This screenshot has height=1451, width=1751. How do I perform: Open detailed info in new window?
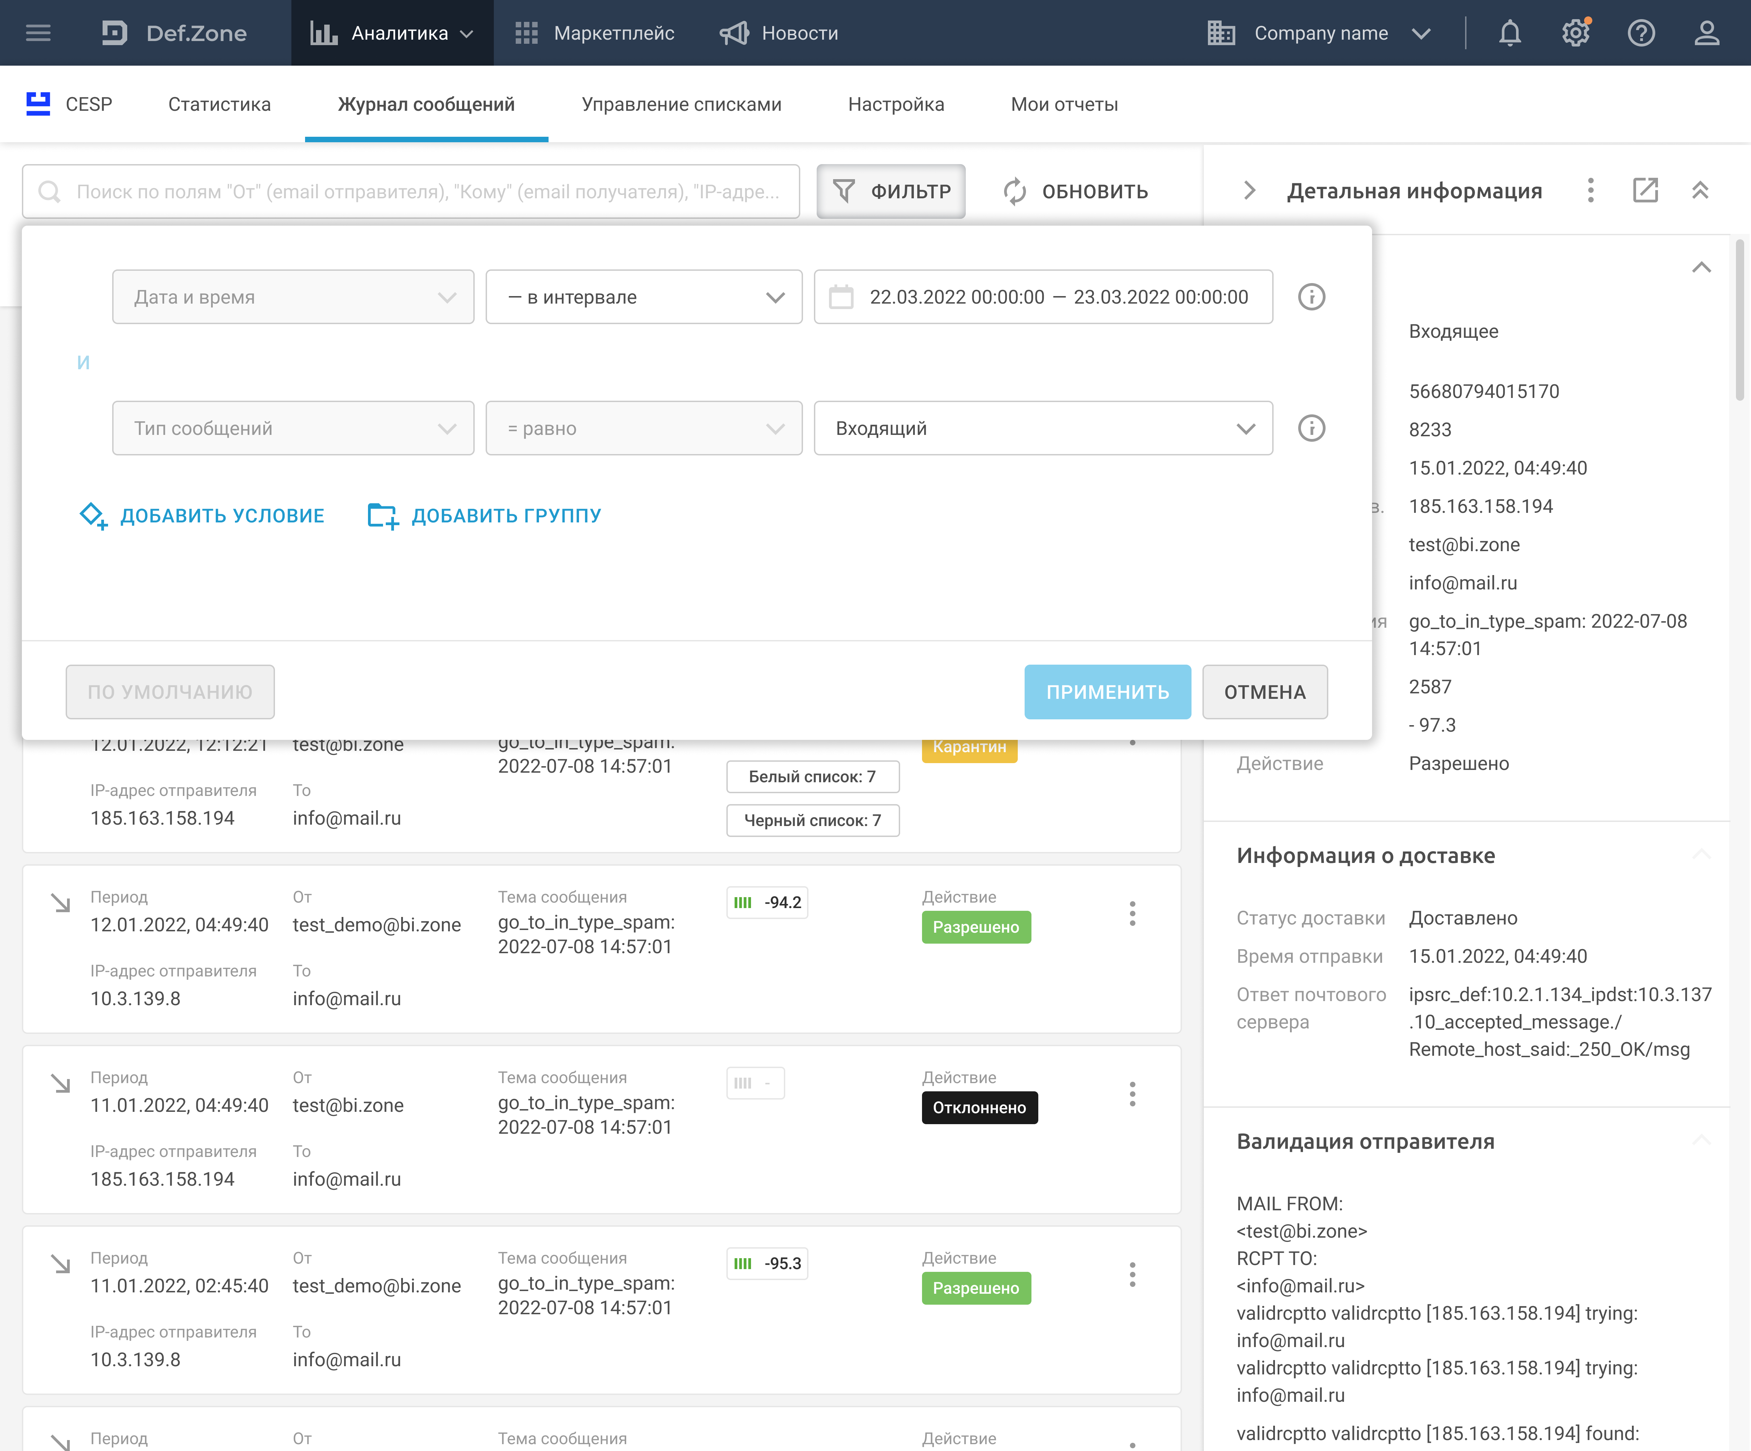pos(1645,191)
